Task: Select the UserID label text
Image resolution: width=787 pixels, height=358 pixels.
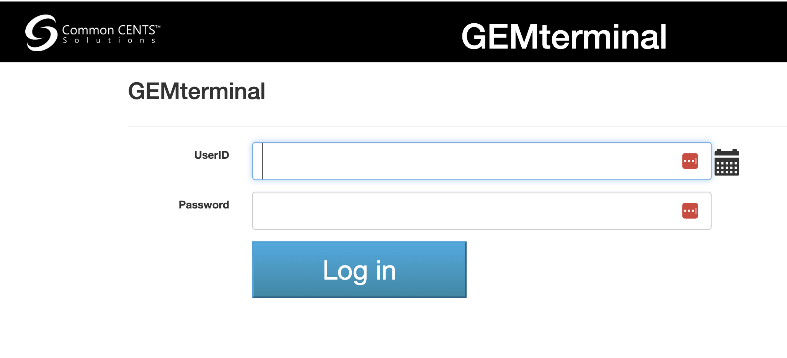Action: (x=211, y=155)
